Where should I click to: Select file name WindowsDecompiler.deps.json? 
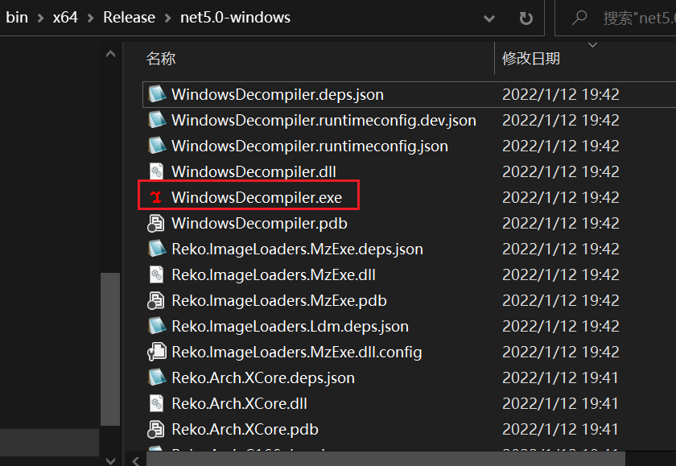[x=277, y=94]
